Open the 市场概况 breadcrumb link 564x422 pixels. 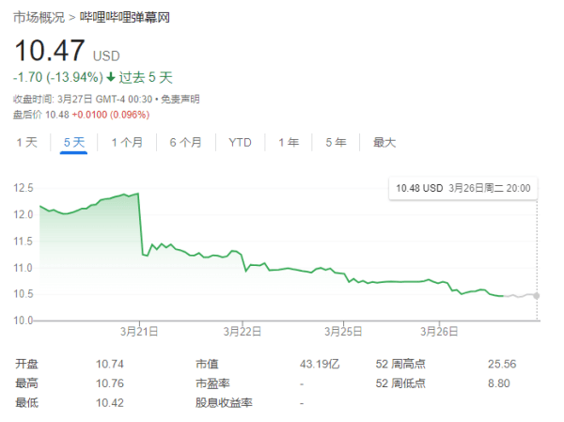pyautogui.click(x=38, y=18)
